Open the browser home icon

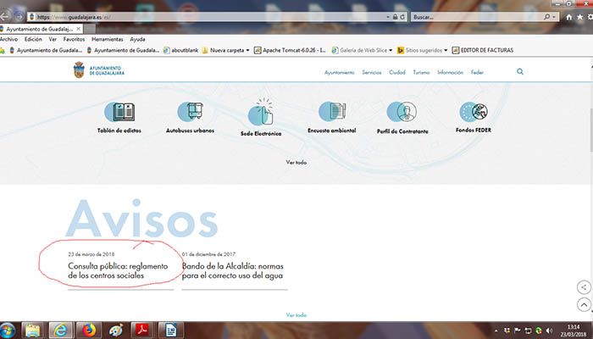tap(568, 17)
